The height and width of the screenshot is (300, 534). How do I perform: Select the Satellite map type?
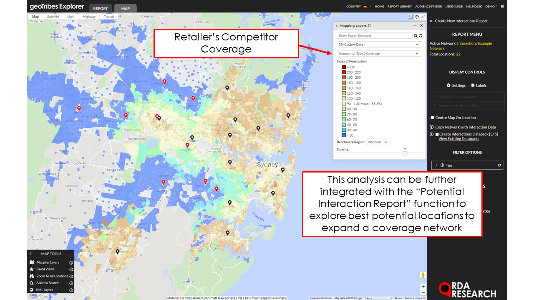53,17
